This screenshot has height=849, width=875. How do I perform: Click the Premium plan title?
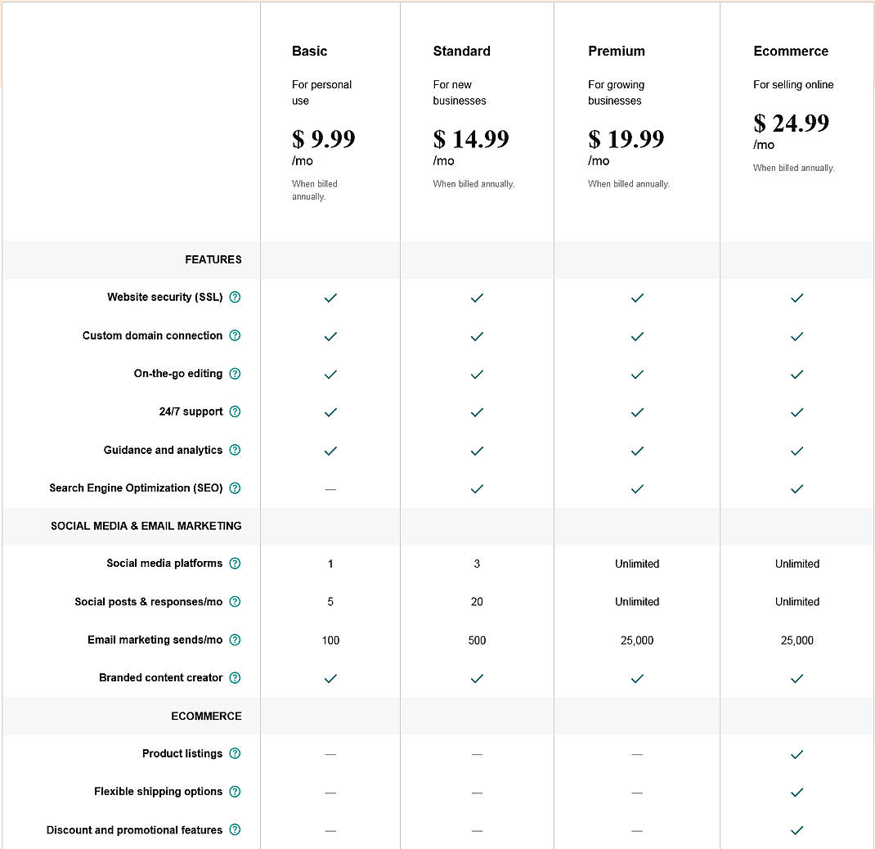click(x=616, y=51)
